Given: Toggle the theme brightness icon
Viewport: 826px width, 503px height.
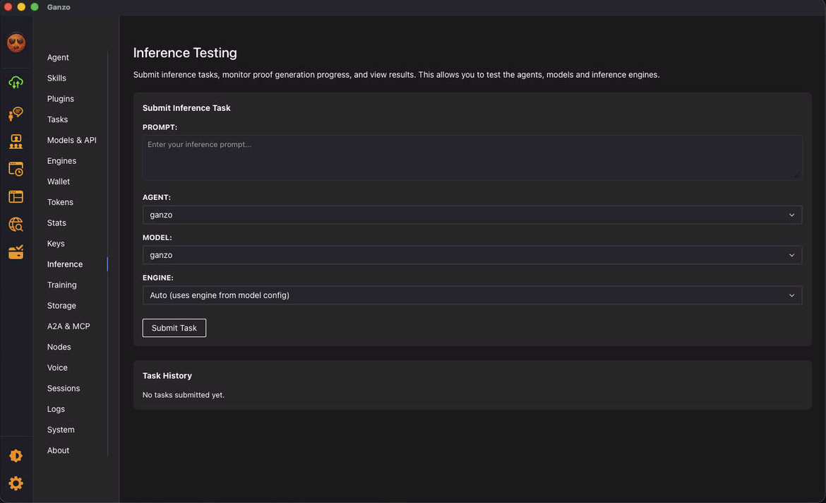Looking at the screenshot, I should tap(16, 456).
